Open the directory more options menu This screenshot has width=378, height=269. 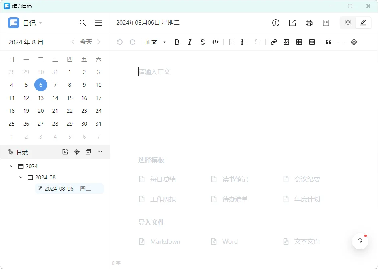99,152
